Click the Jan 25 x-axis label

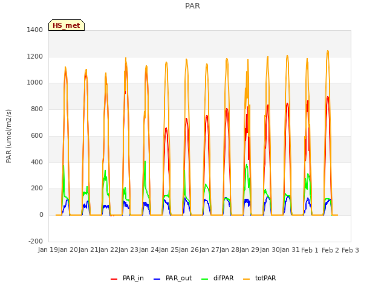pyautogui.click(x=169, y=250)
